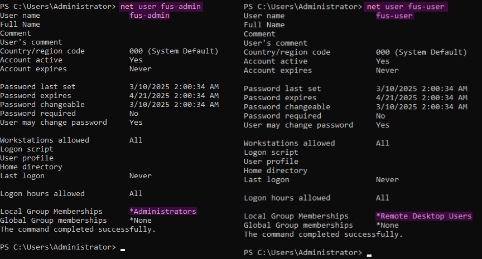The width and height of the screenshot is (482, 259).
Task: Click 'Logon hours allowed' All value in right pane
Action: click(382, 198)
